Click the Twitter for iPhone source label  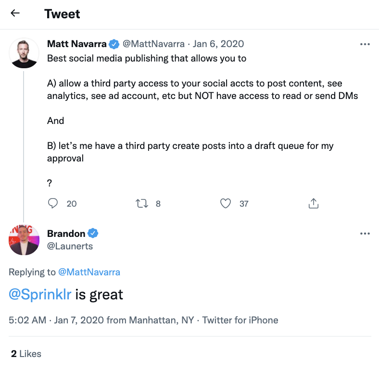(240, 320)
